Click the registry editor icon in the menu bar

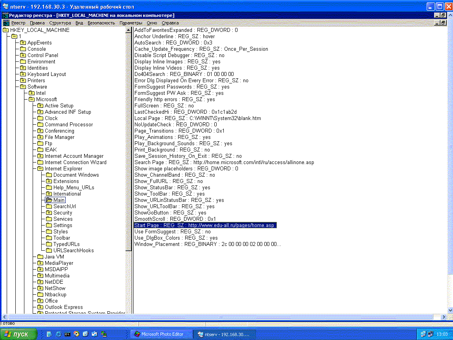[x=6, y=23]
